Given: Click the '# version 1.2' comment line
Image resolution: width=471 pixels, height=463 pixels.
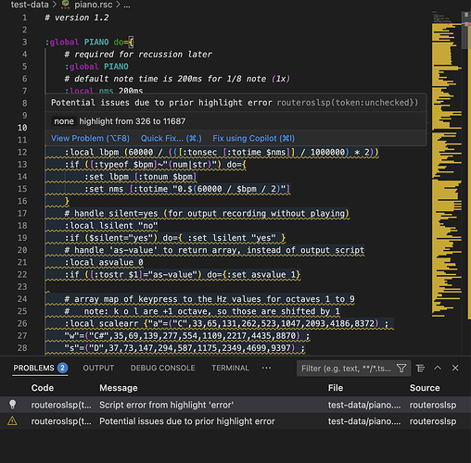Looking at the screenshot, I should coord(77,18).
